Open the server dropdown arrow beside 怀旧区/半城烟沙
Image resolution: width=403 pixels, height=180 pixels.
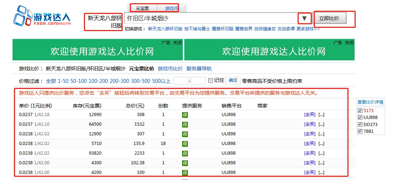304,18
